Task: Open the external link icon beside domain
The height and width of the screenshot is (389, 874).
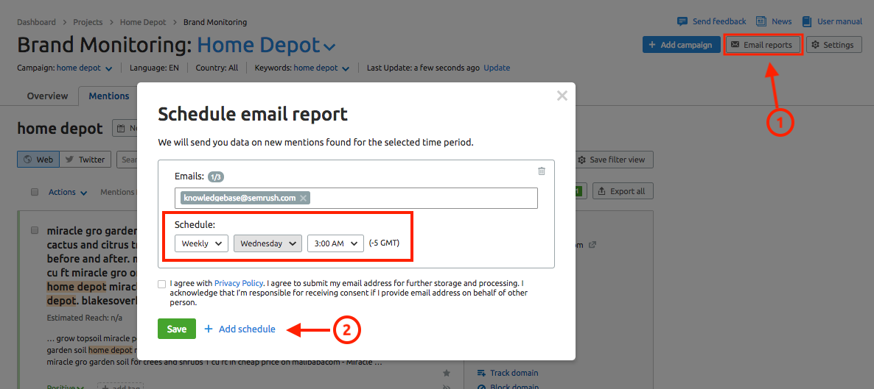Action: coord(592,245)
